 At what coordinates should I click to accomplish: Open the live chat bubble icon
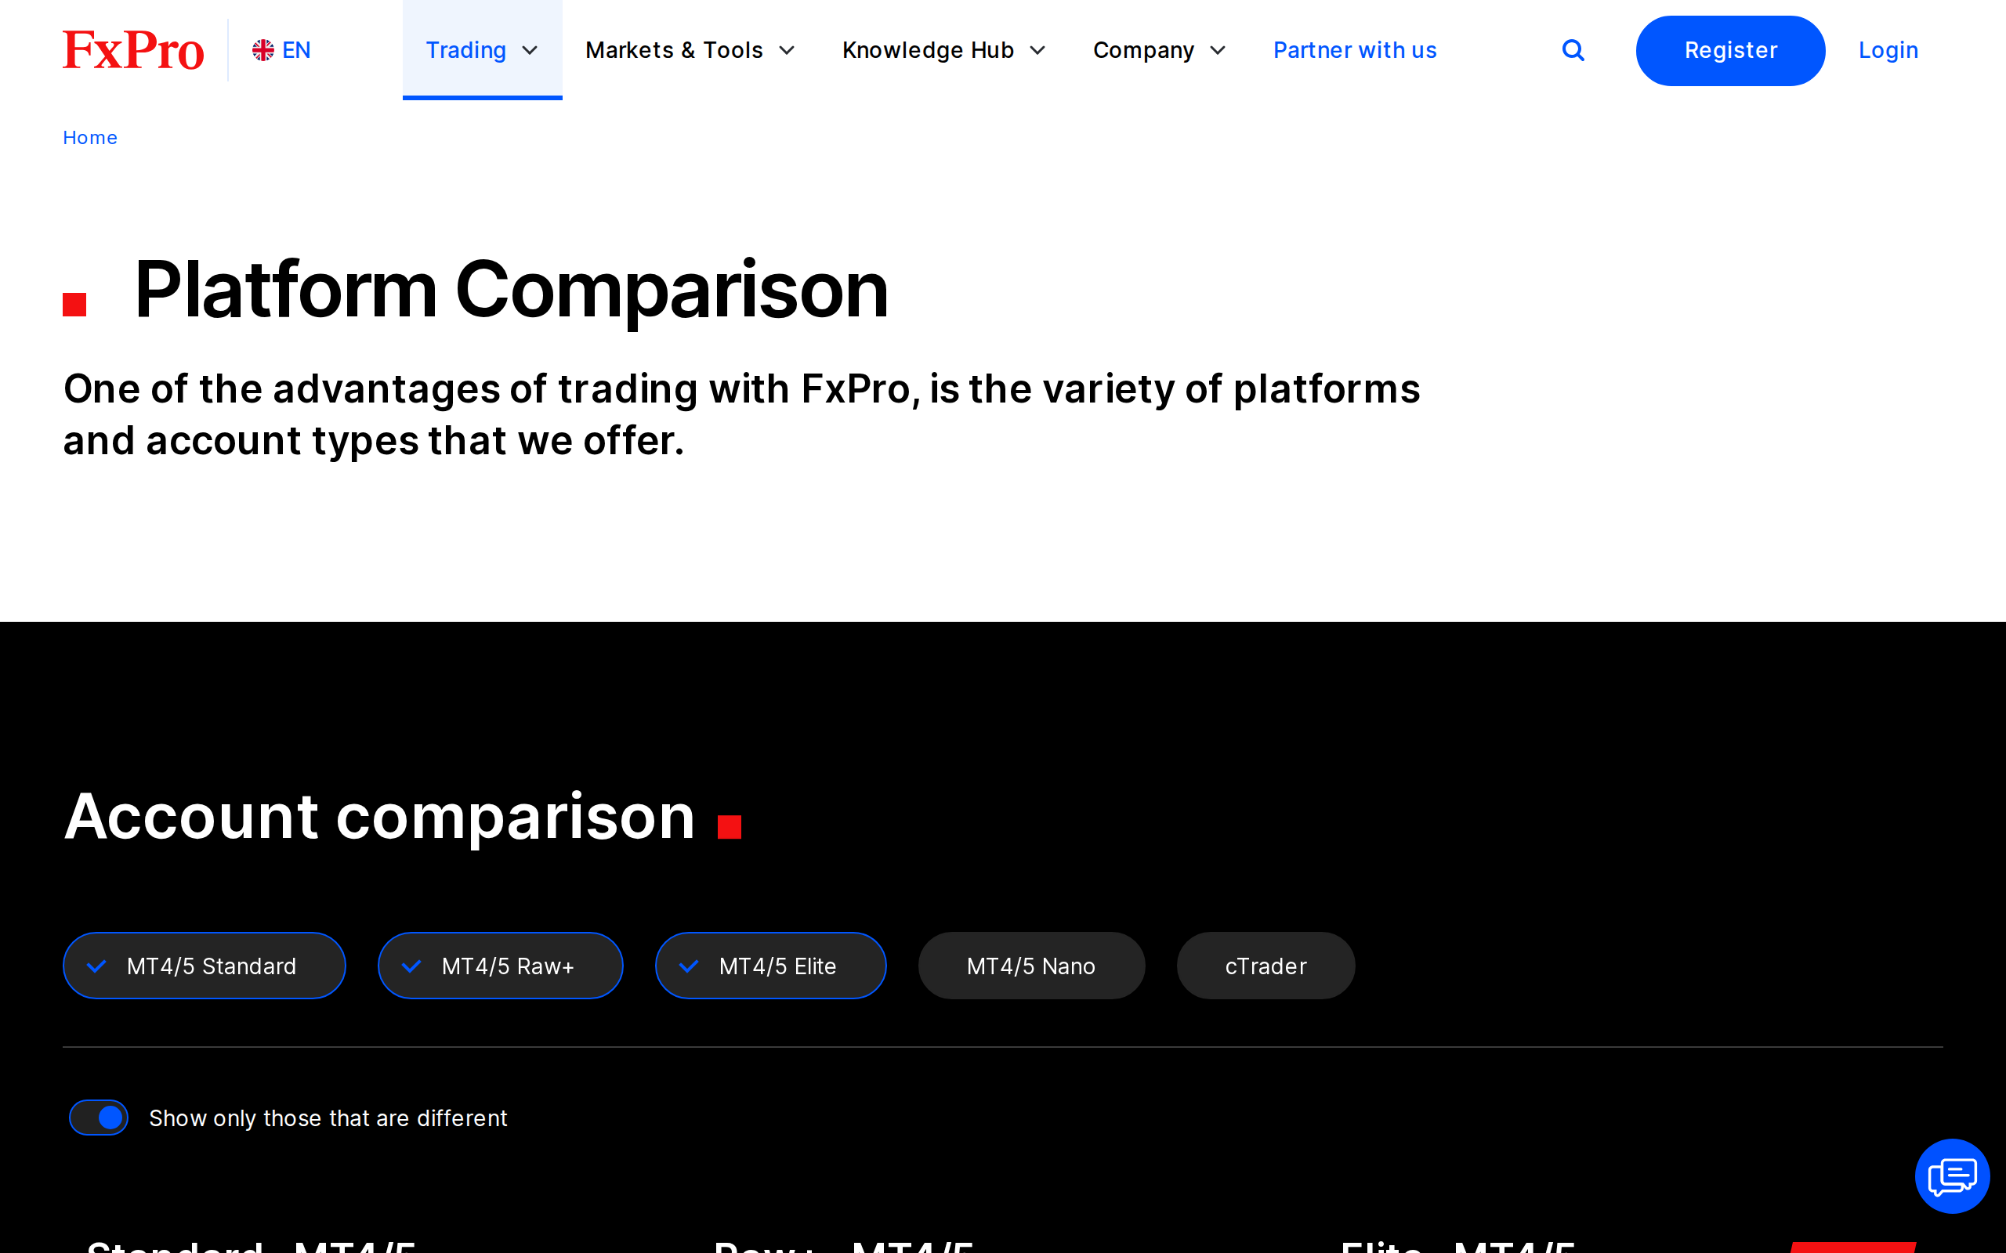click(1952, 1176)
